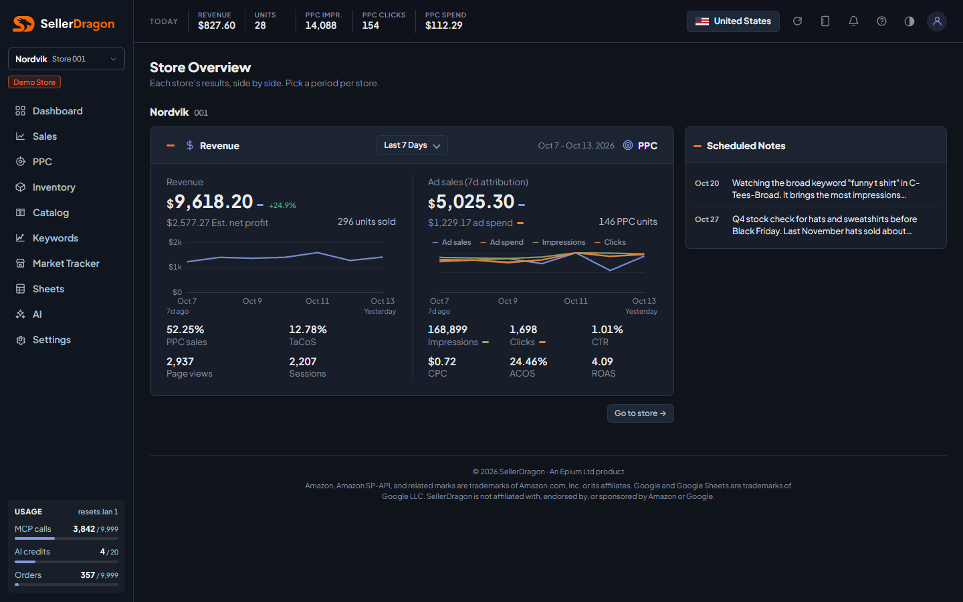
Task: Click the 24.46% ACOS value
Action: click(x=528, y=361)
